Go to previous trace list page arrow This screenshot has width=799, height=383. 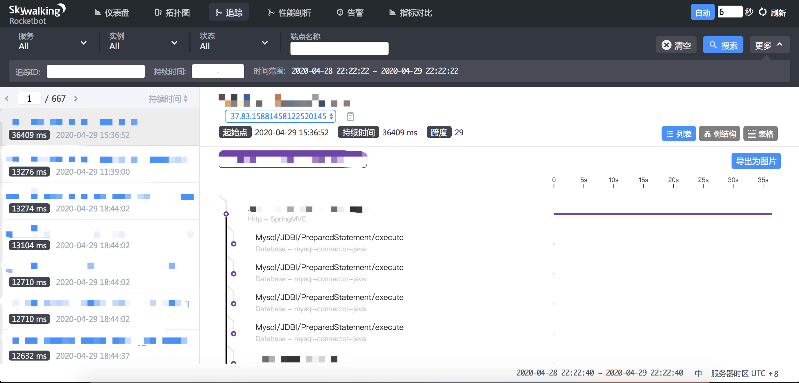point(7,99)
